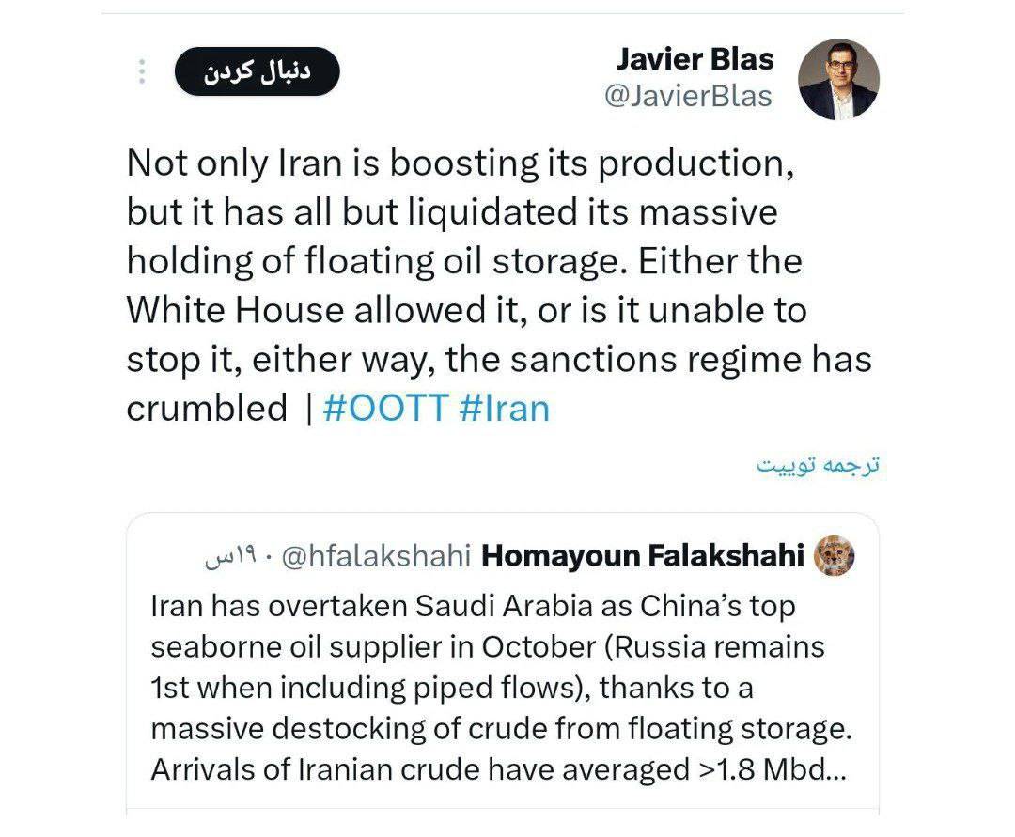Open Homayoun Falakshahi's cheetah avatar
Screen dimensions: 1015x837
834,556
